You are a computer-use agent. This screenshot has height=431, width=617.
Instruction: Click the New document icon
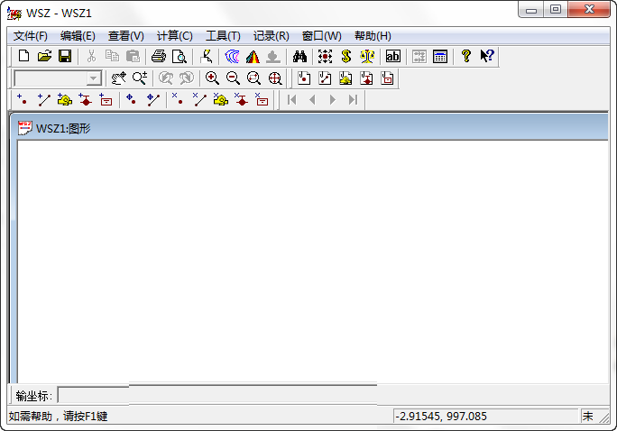24,56
